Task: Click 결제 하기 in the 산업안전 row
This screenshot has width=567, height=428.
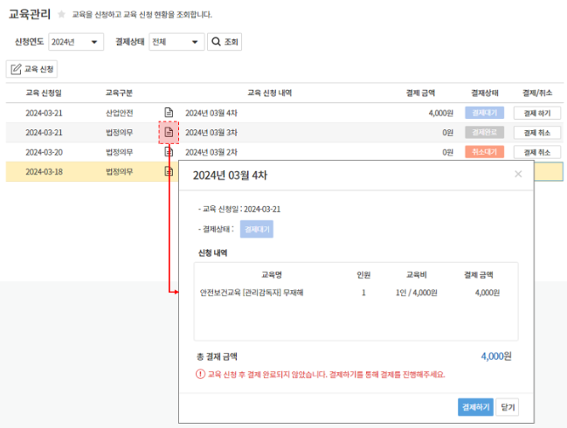Action: (x=537, y=114)
